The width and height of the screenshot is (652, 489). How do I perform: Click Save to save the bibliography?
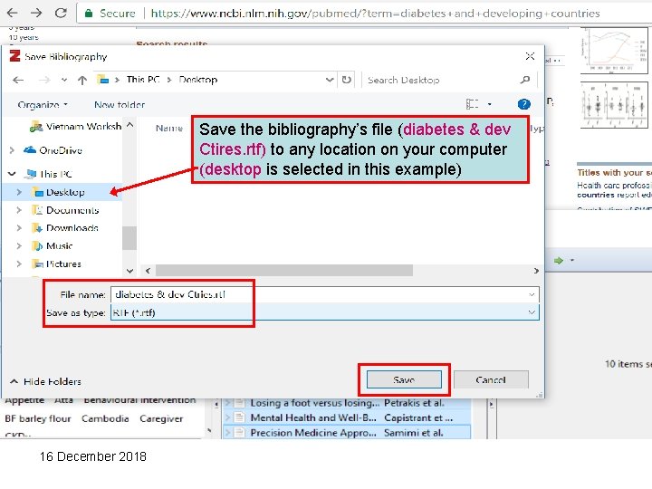point(404,379)
